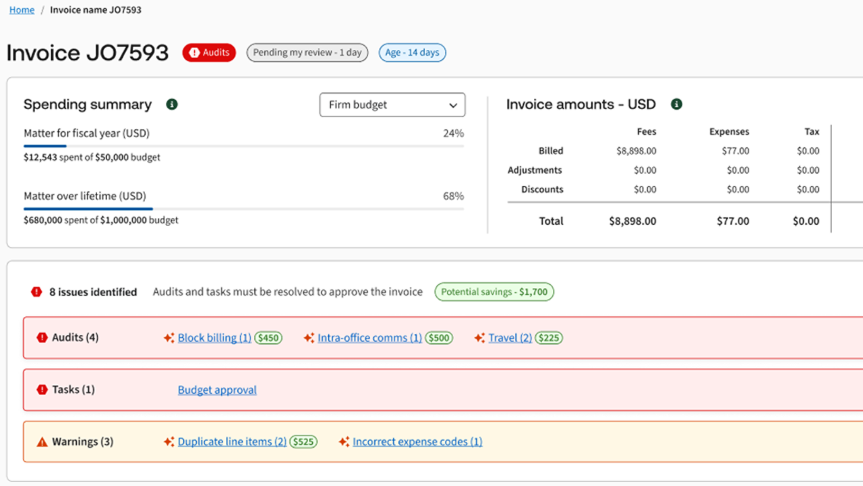Image resolution: width=863 pixels, height=486 pixels.
Task: Click sparkle icon before Incorrect expense codes
Action: 344,442
